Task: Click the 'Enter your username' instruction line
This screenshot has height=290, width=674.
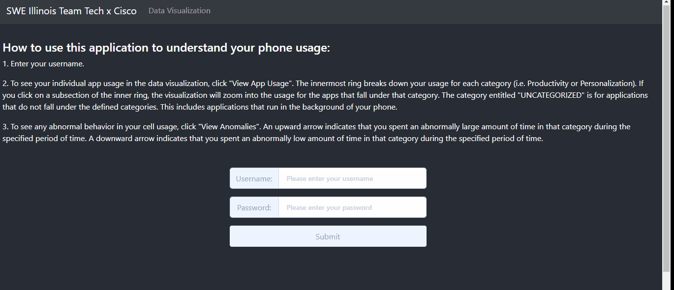Action: [43, 64]
